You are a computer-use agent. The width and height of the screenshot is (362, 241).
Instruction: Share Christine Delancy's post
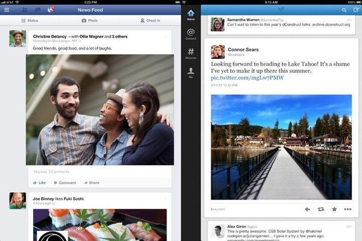click(92, 183)
